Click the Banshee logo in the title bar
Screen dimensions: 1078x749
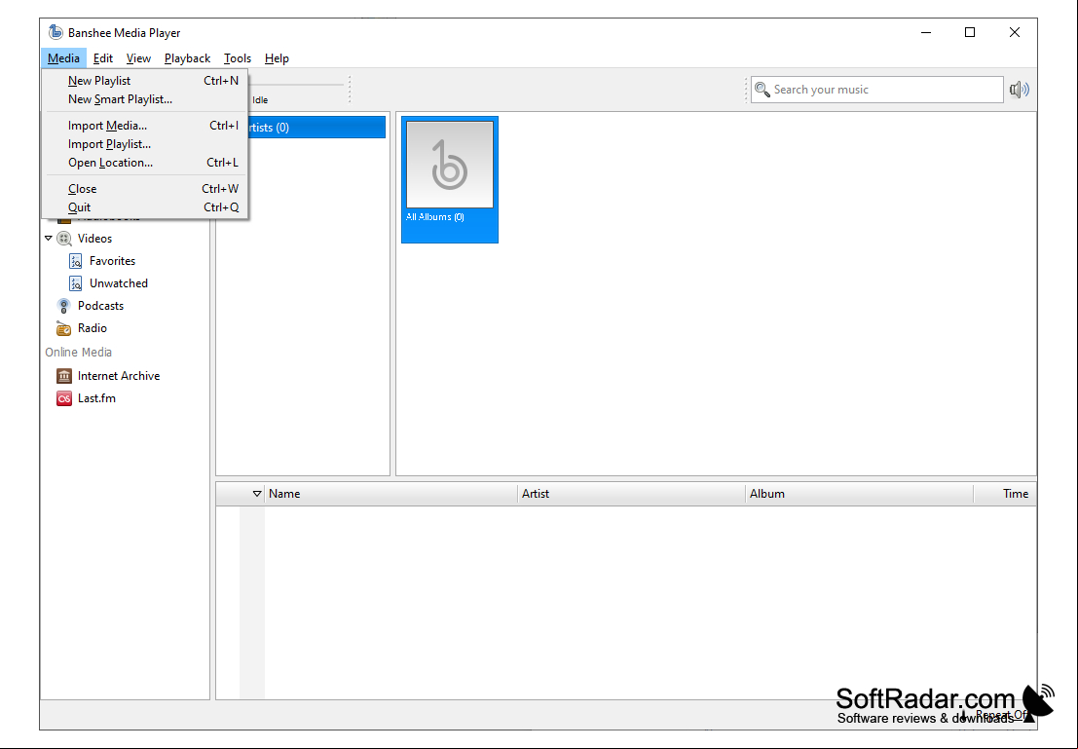(x=56, y=32)
